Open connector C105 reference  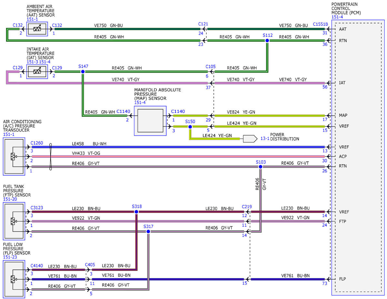[x=211, y=66]
